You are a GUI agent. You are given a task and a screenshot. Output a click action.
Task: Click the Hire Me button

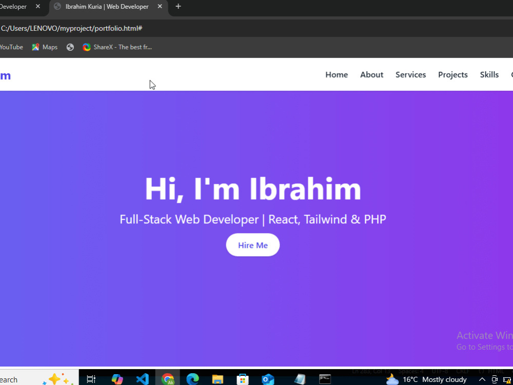252,245
